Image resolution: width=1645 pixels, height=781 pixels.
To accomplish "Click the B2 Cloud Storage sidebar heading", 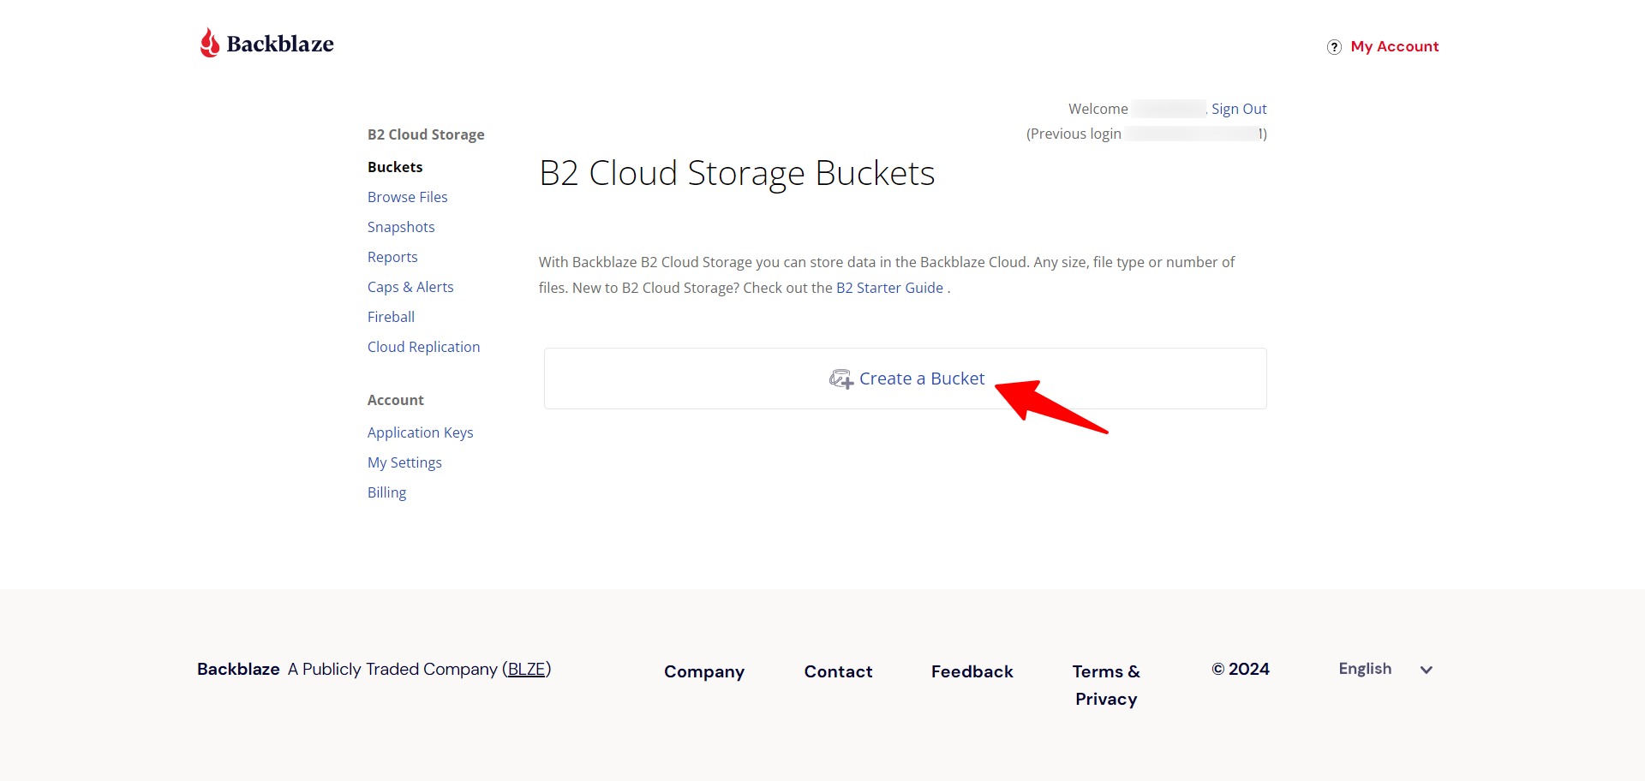I will pyautogui.click(x=426, y=134).
